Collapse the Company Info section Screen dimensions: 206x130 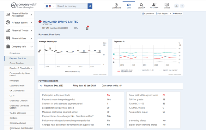[x=32, y=47]
